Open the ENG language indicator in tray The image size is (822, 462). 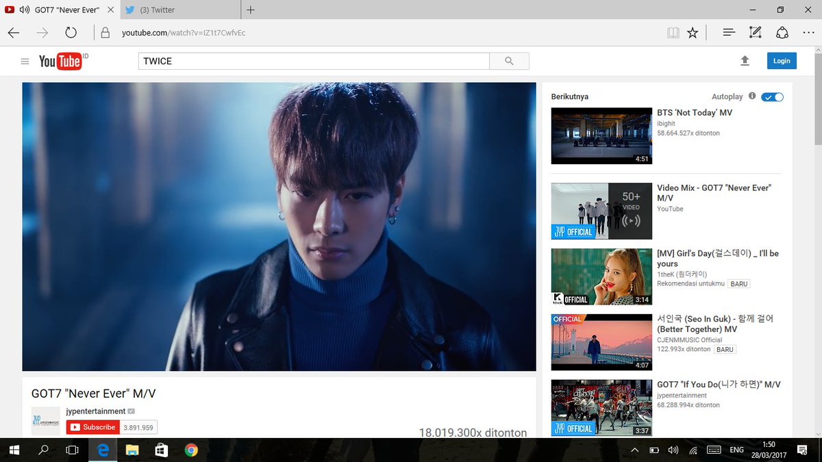(736, 450)
